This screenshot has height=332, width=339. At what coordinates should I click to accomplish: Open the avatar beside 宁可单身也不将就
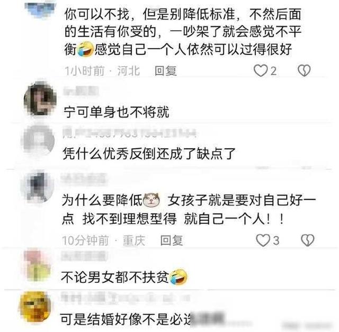[x=40, y=100]
